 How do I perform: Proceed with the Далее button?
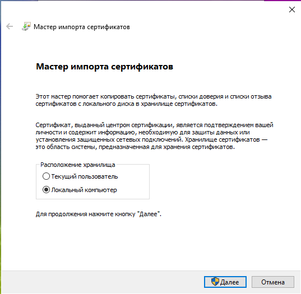click(x=225, y=282)
